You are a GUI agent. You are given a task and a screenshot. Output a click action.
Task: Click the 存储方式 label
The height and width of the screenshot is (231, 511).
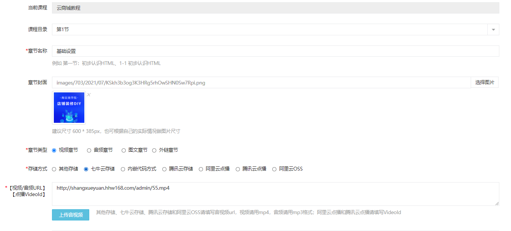click(36, 169)
